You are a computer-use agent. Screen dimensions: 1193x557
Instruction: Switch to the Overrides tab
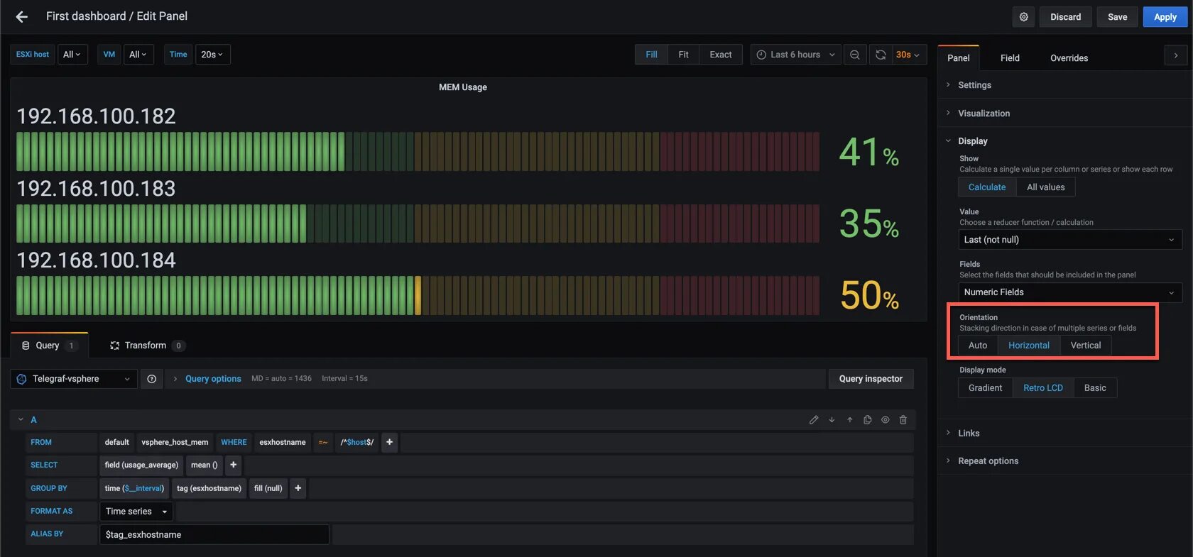pos(1069,58)
